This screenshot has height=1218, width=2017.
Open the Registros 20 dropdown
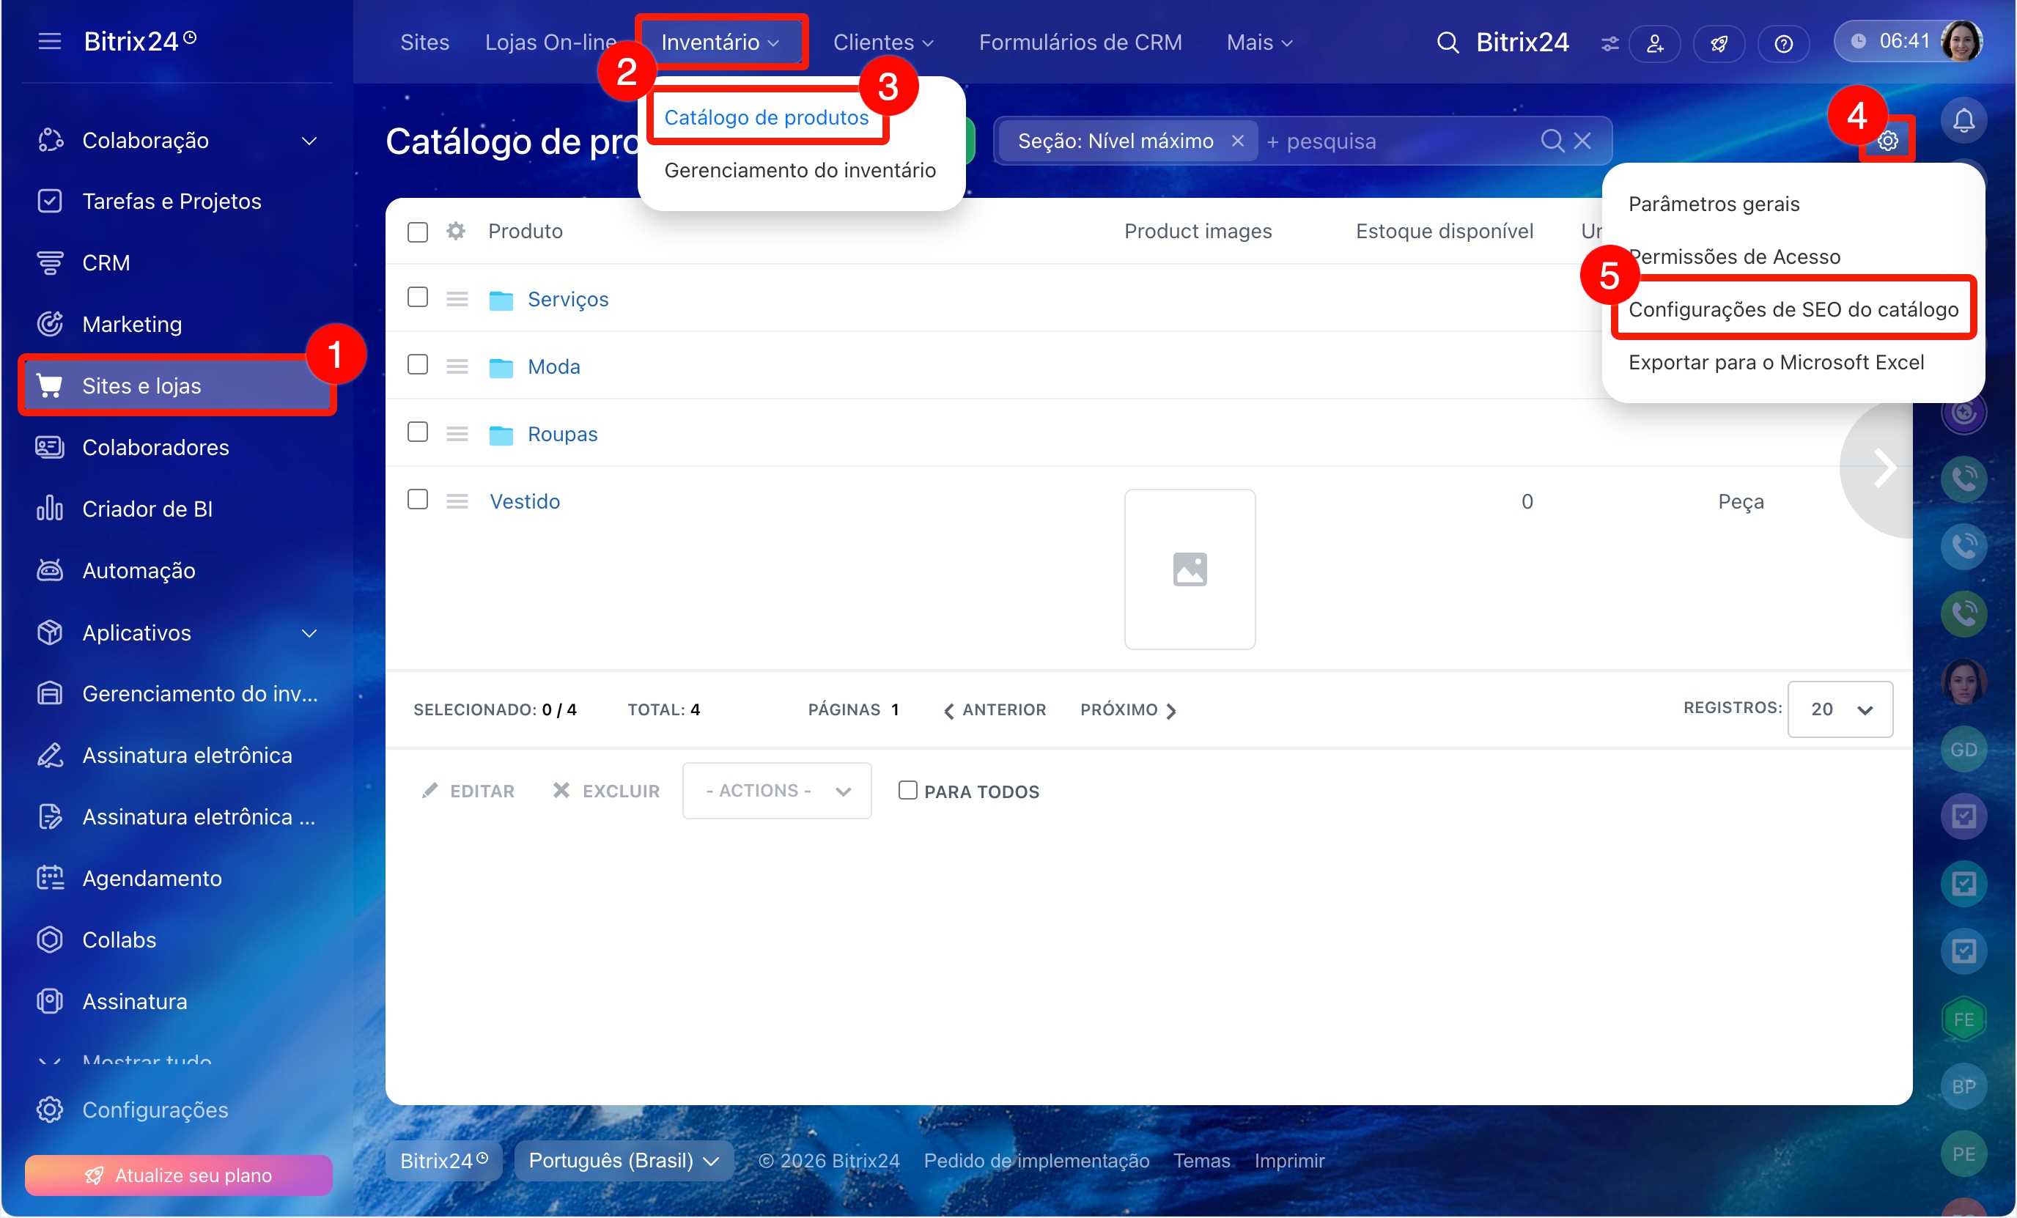[x=1840, y=709]
